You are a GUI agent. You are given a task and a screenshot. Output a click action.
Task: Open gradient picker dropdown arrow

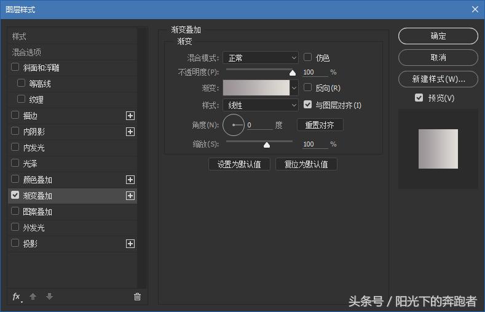point(294,88)
